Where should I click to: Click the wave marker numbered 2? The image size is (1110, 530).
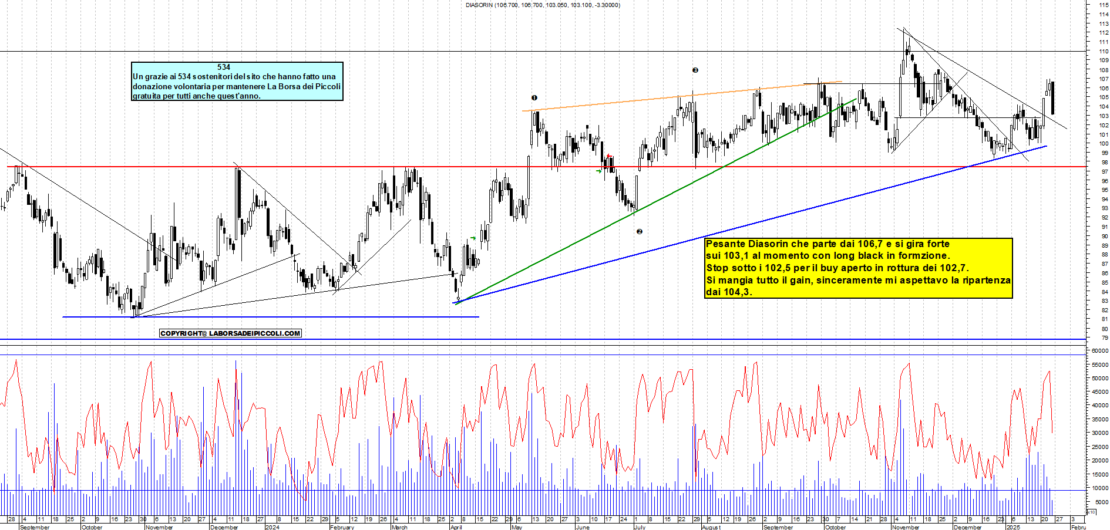640,232
